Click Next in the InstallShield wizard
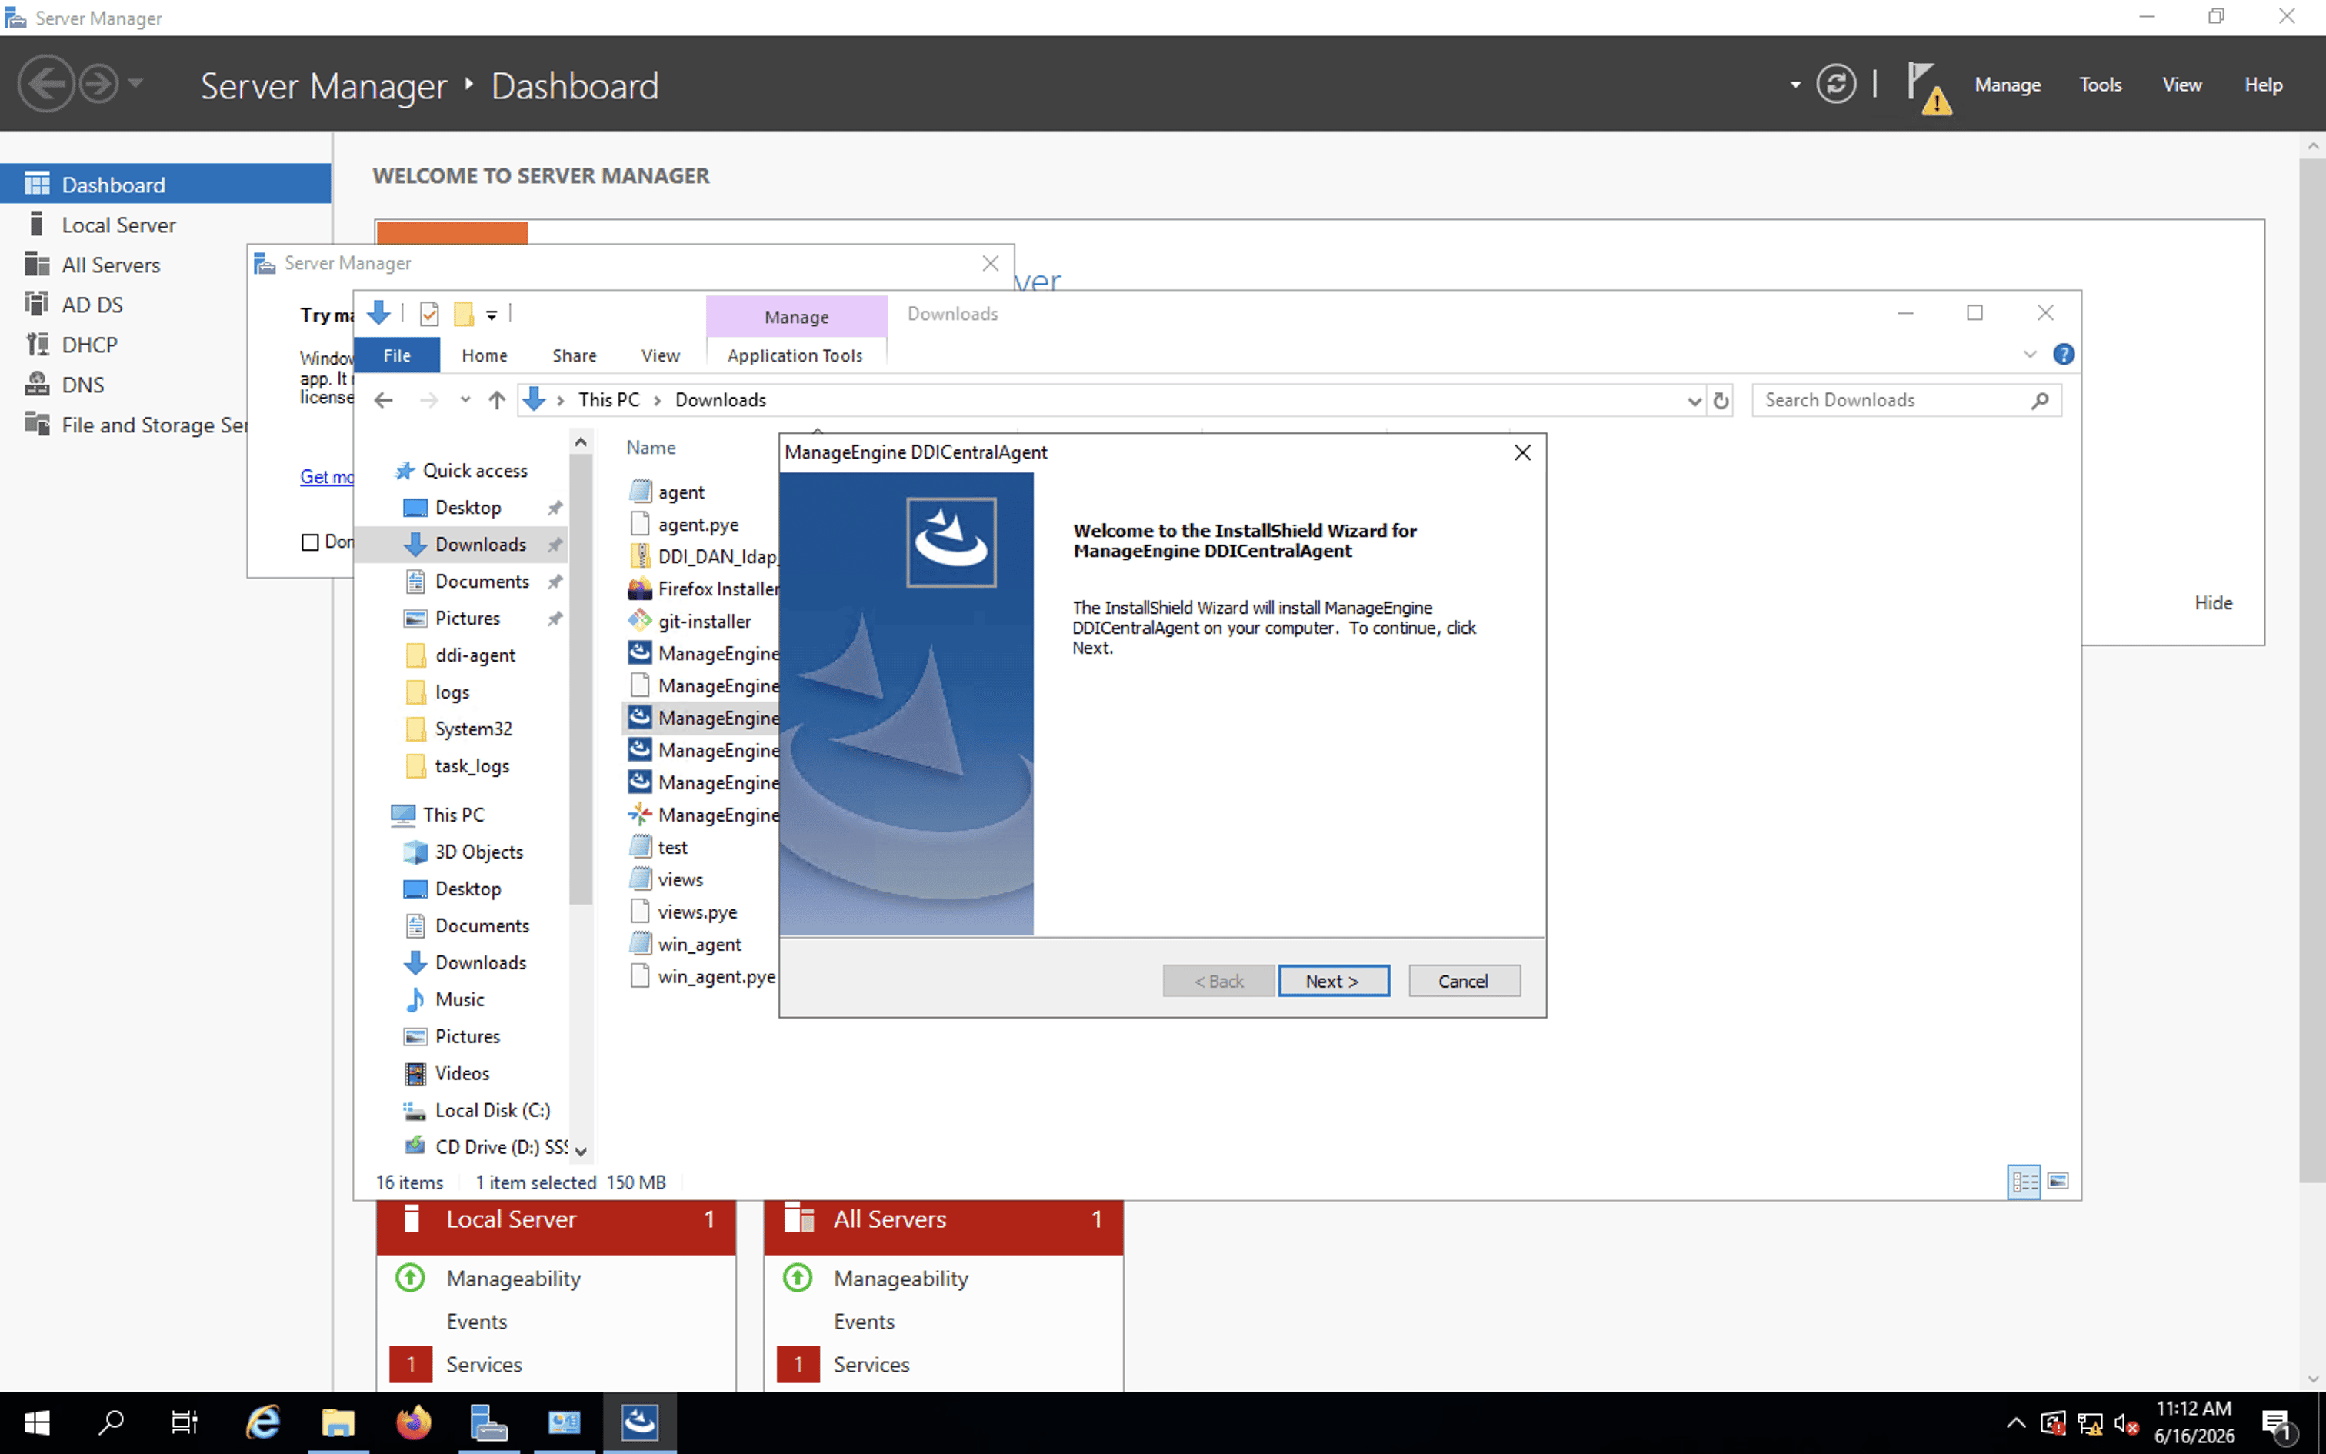Screen dimensions: 2326x1454 coord(1333,981)
